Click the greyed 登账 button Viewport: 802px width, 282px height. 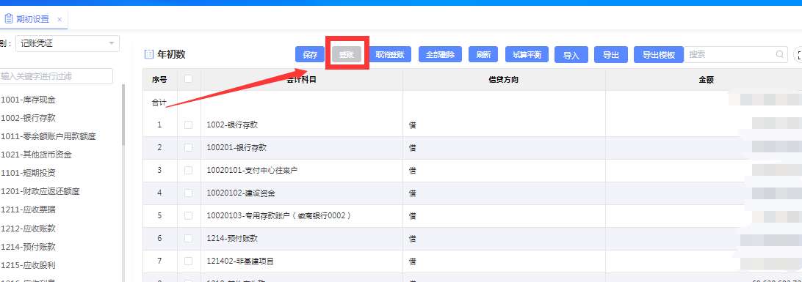[346, 54]
